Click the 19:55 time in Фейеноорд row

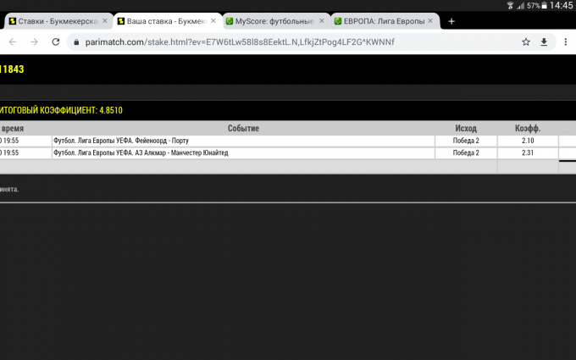[x=10, y=141]
